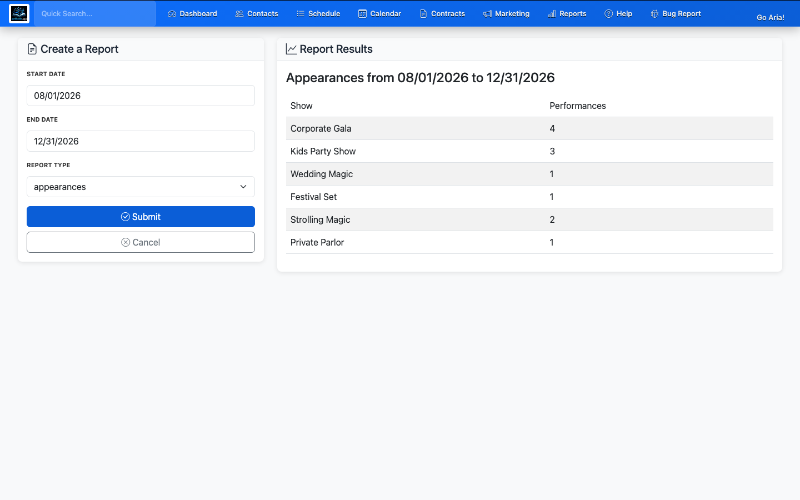Click the Help question mark icon
Screen dimensions: 800x500
click(x=609, y=13)
